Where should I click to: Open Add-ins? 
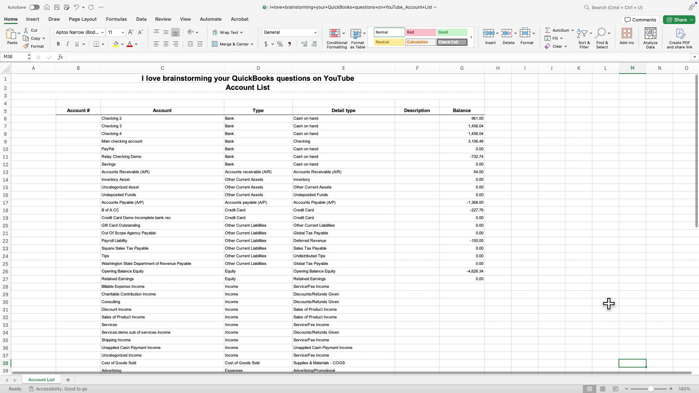click(x=627, y=37)
